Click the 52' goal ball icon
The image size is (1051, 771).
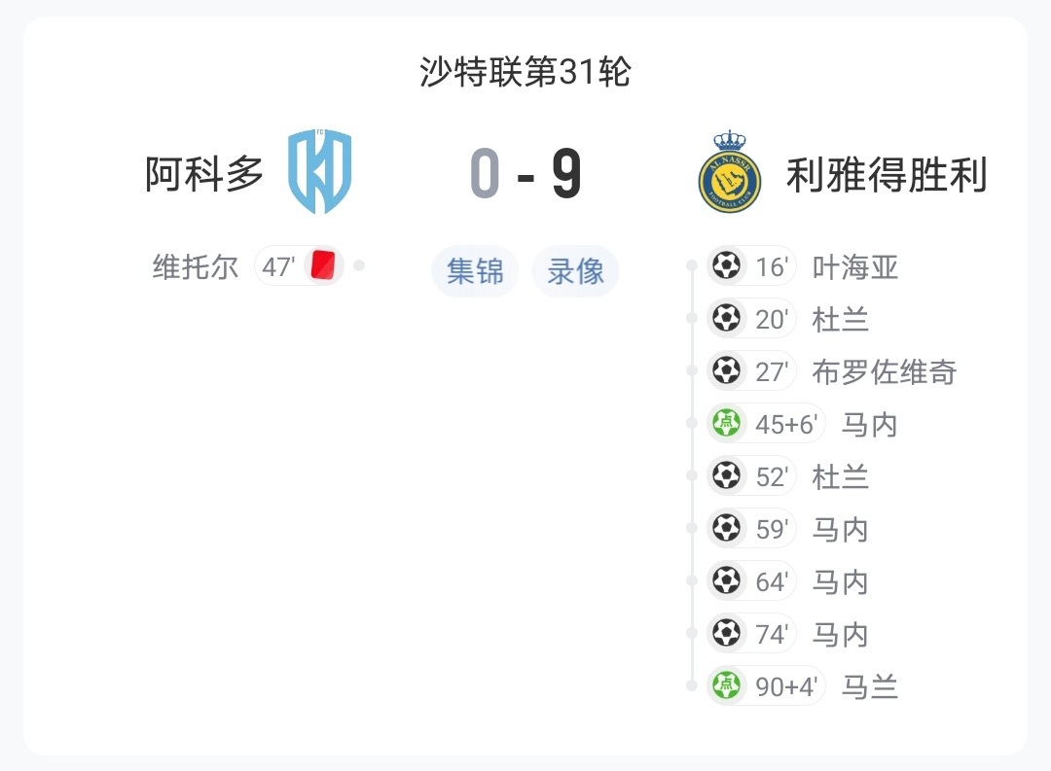click(x=726, y=475)
